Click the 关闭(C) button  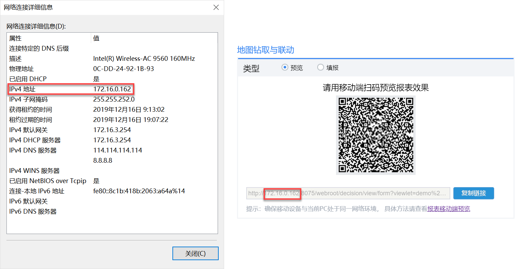(196, 253)
